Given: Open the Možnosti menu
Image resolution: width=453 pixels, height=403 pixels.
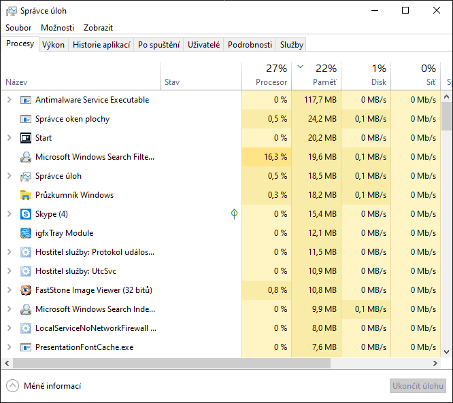Looking at the screenshot, I should pos(57,28).
